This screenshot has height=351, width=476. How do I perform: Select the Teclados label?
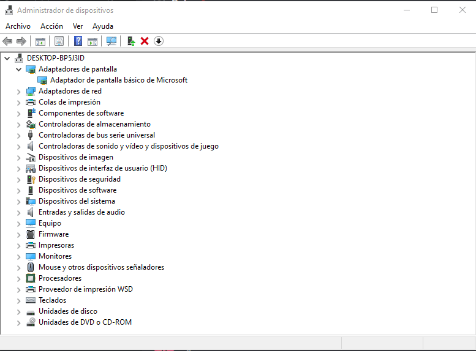tap(52, 300)
